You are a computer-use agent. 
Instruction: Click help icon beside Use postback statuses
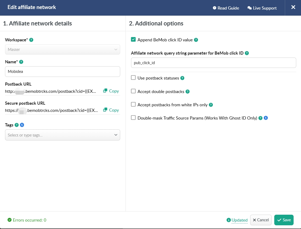coord(182,78)
